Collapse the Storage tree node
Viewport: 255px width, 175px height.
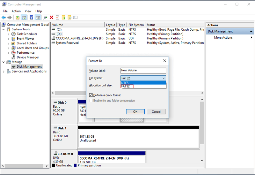click(x=4, y=62)
